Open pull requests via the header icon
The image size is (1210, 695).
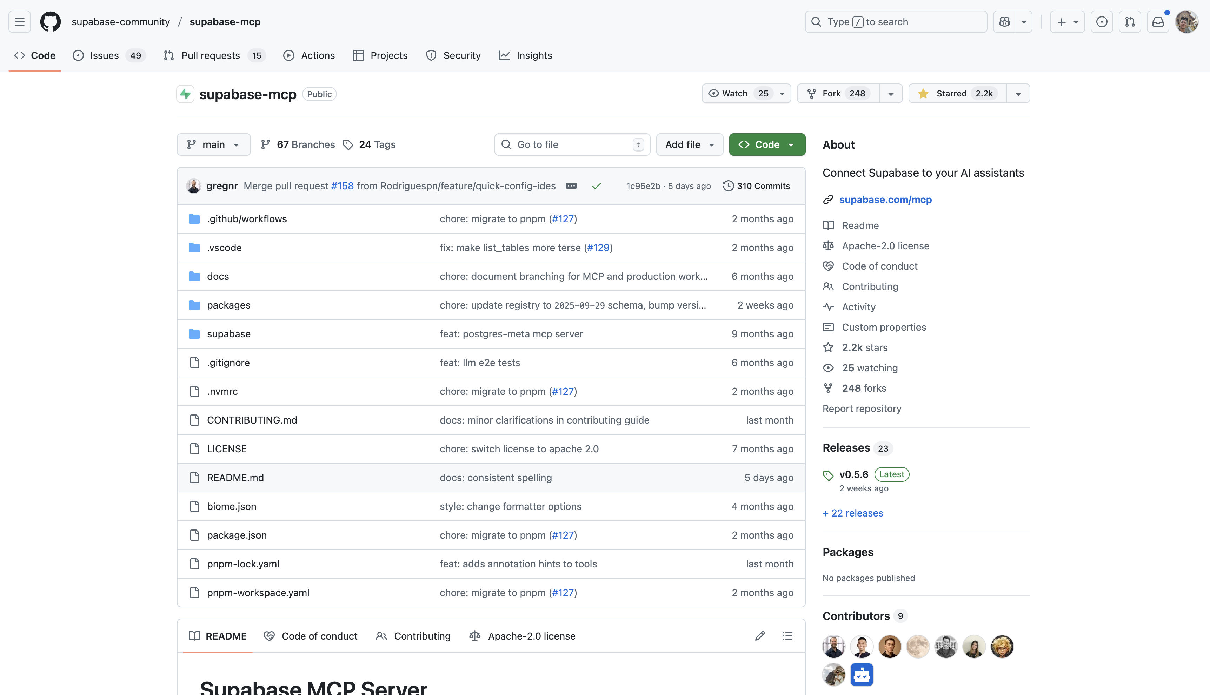click(x=1130, y=21)
